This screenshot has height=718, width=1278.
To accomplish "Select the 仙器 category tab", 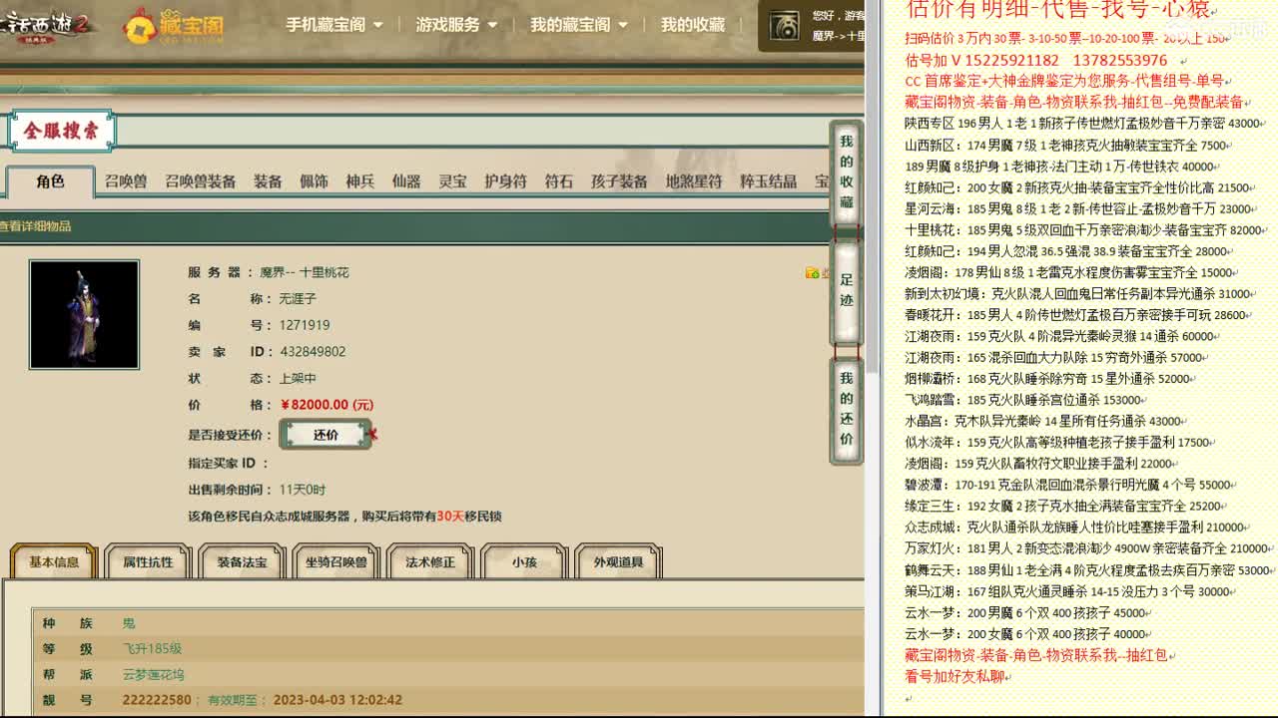I will (406, 181).
